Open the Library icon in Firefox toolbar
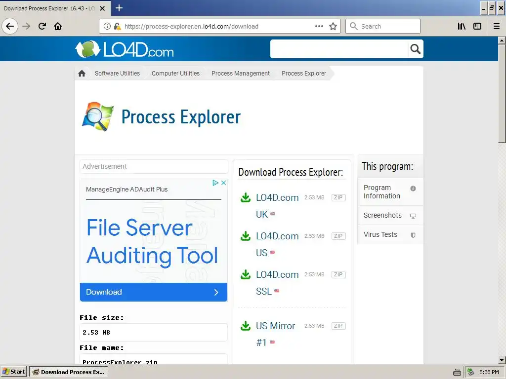 [462, 27]
